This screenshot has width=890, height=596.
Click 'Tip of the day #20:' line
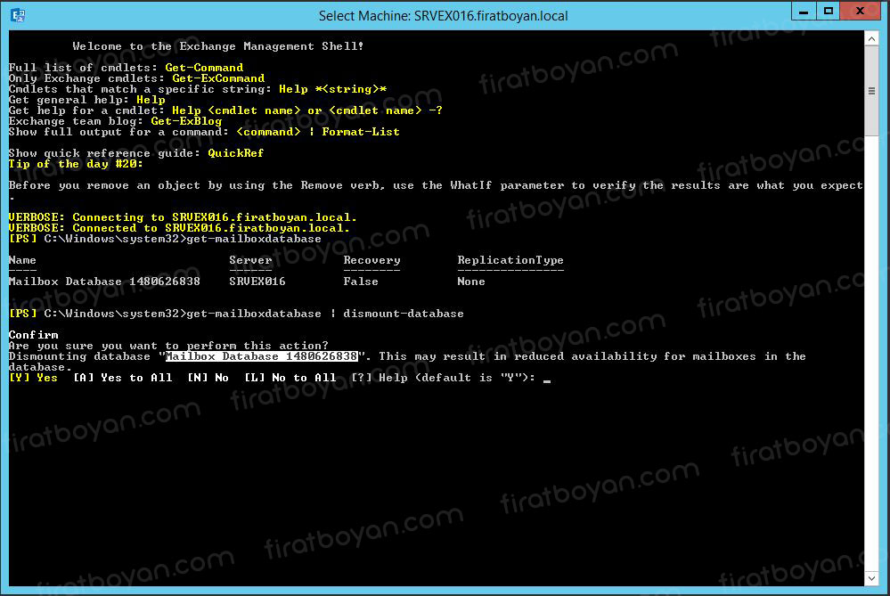pyautogui.click(x=76, y=164)
